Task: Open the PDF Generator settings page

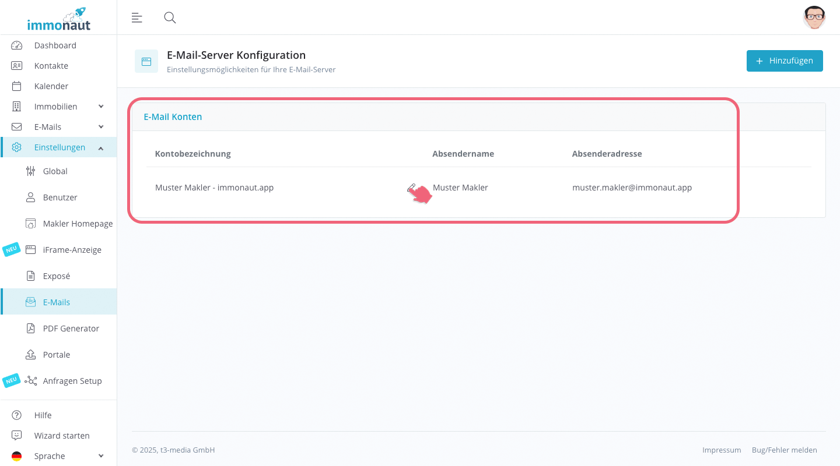Action: point(71,329)
